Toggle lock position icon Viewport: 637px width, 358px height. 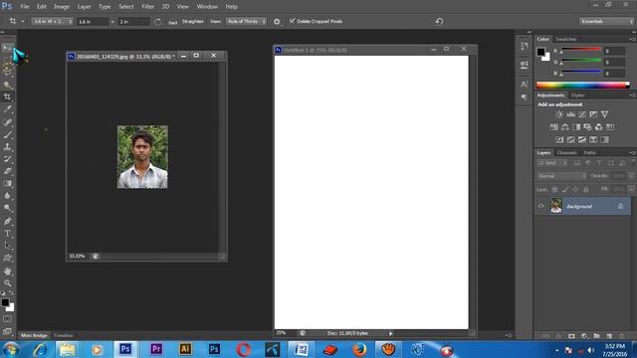[575, 190]
